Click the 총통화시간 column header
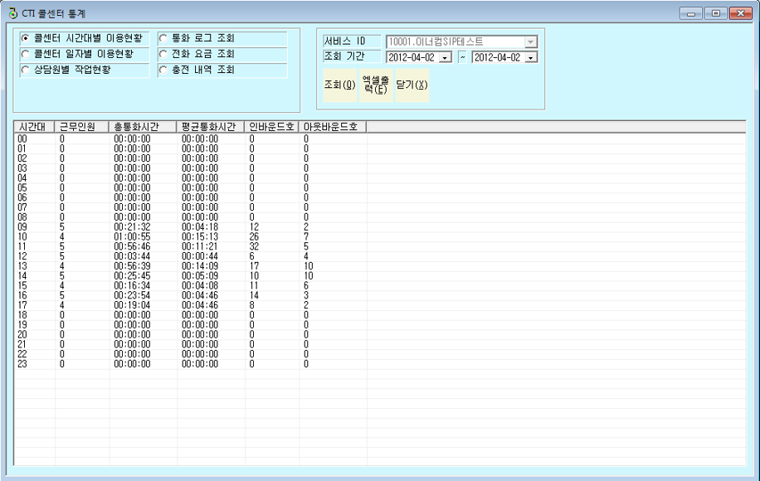The image size is (760, 481). coord(143,127)
